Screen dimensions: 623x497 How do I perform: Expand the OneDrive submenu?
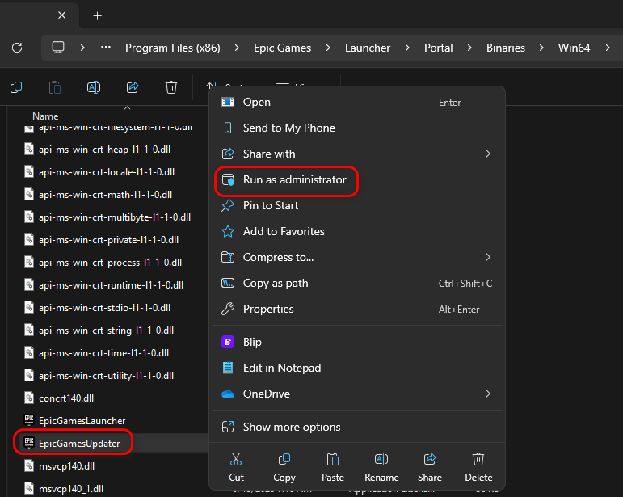click(487, 394)
